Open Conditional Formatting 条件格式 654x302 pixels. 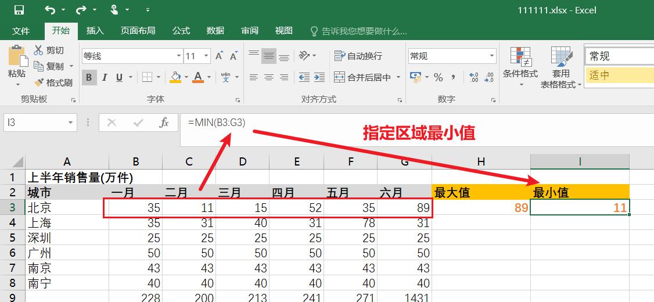coord(520,67)
